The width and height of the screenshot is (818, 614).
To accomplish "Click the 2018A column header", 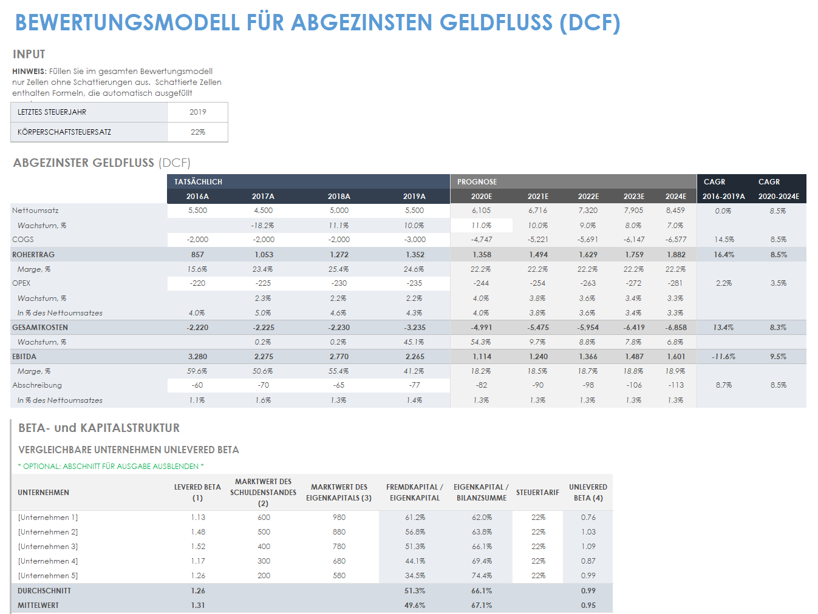I will coord(339,197).
